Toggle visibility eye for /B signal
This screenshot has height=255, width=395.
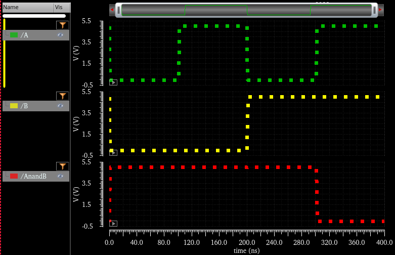click(x=60, y=106)
